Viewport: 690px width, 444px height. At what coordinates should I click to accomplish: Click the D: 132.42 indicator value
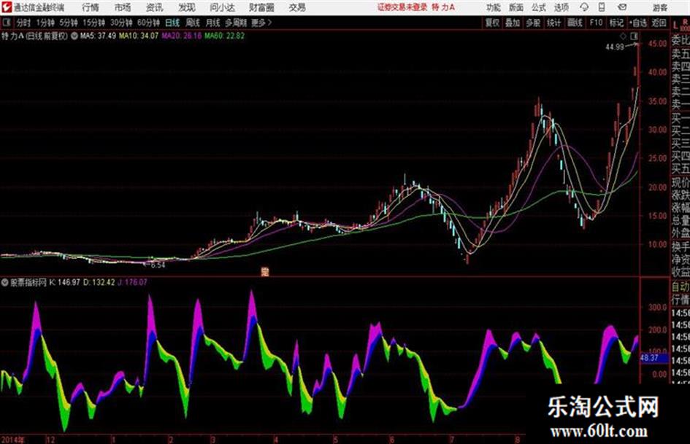point(99,282)
